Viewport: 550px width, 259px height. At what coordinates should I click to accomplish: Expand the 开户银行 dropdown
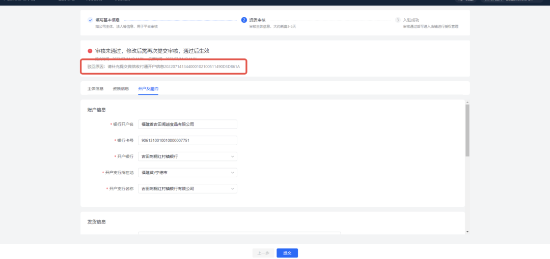tap(187, 156)
